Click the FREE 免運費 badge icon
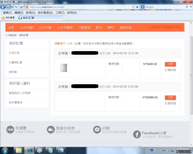Viewport: 193px width, 154px height. 10,130
